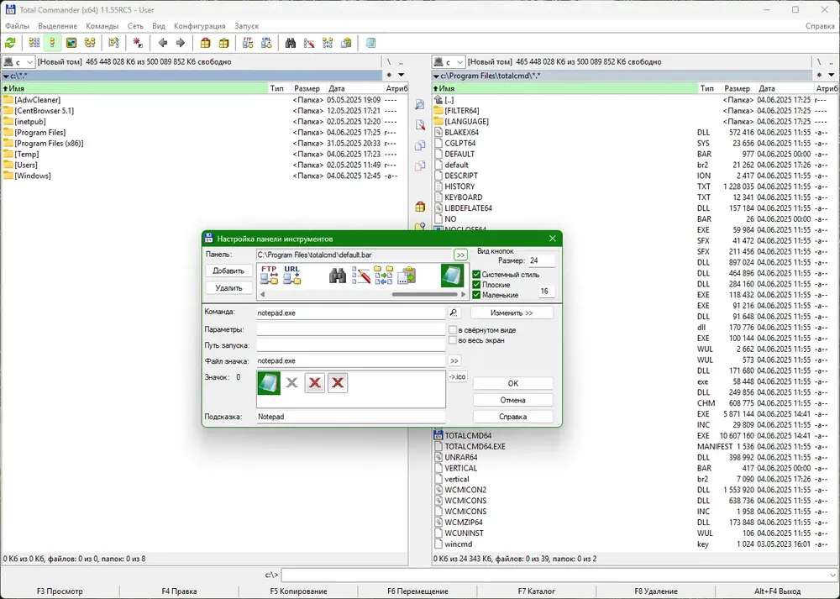Click the binoculars Search icon in main toolbar
The width and height of the screenshot is (840, 599).
pyautogui.click(x=291, y=43)
